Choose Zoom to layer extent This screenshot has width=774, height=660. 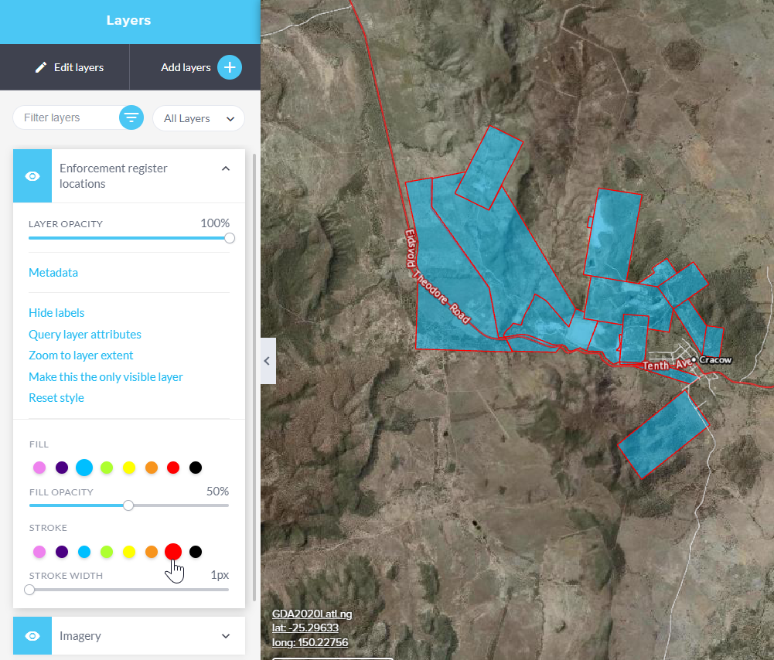[81, 356]
